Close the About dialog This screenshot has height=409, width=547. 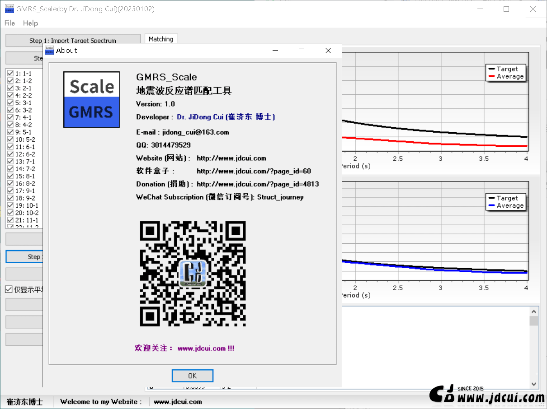[328, 51]
